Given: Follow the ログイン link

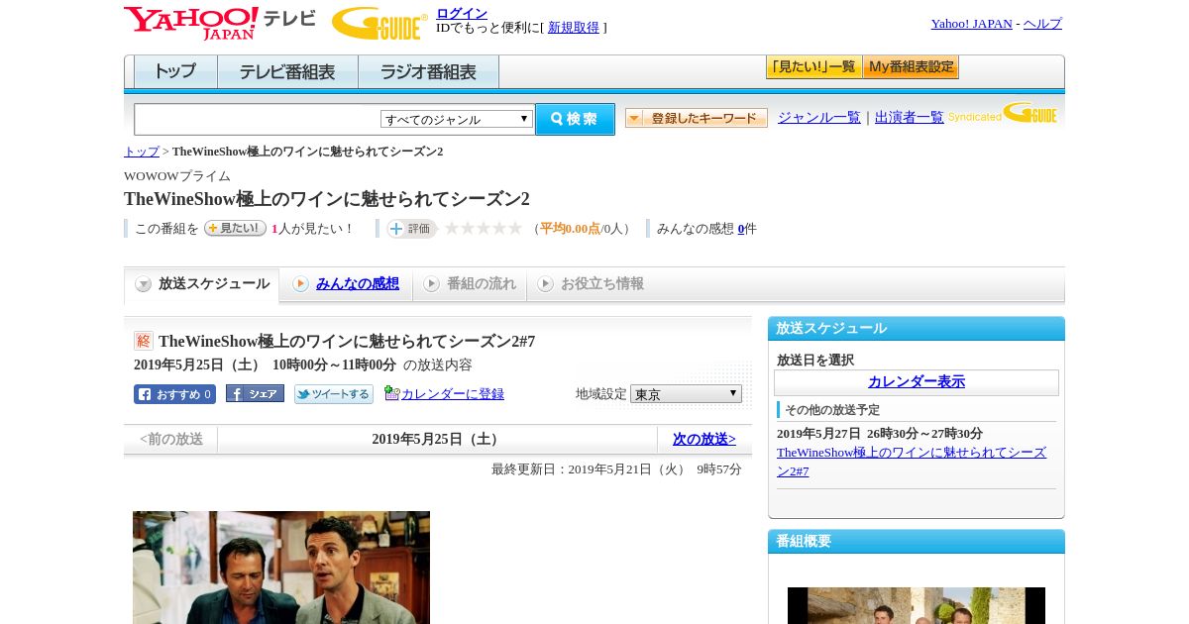Looking at the screenshot, I should (x=462, y=13).
